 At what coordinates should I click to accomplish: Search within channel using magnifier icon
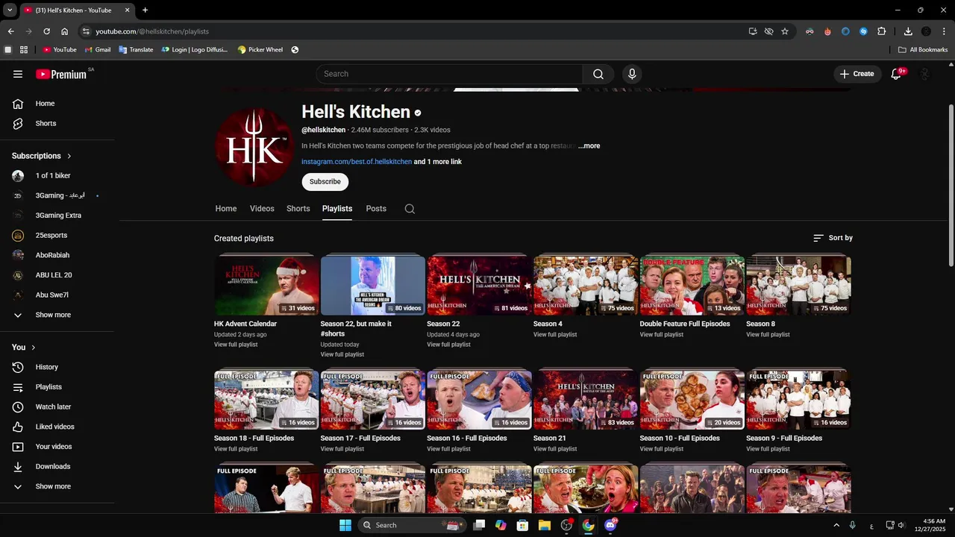coord(410,209)
